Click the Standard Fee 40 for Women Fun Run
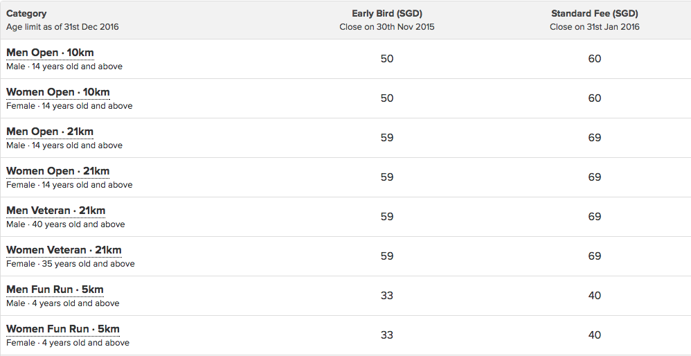691x356 pixels. (x=594, y=335)
